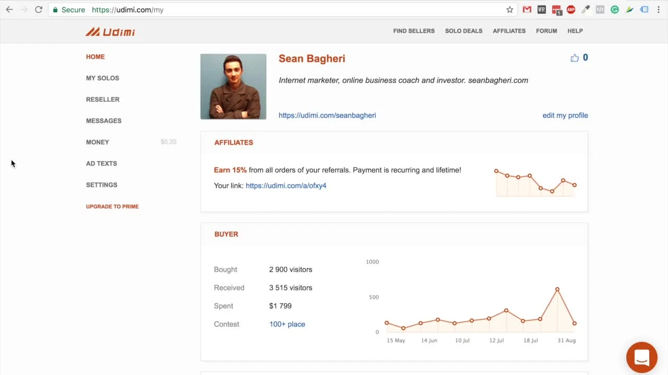
Task: Open the Grammarly extension icon
Action: (615, 9)
